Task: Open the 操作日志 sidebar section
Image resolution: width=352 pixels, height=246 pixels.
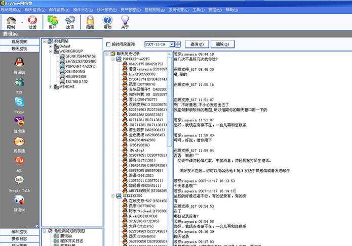Action: pos(19,238)
